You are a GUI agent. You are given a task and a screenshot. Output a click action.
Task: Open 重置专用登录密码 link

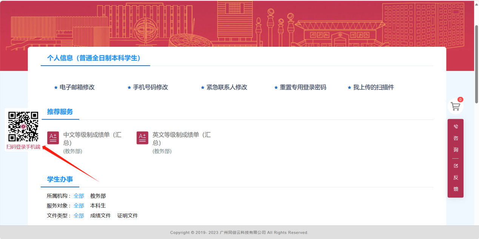[x=303, y=87]
